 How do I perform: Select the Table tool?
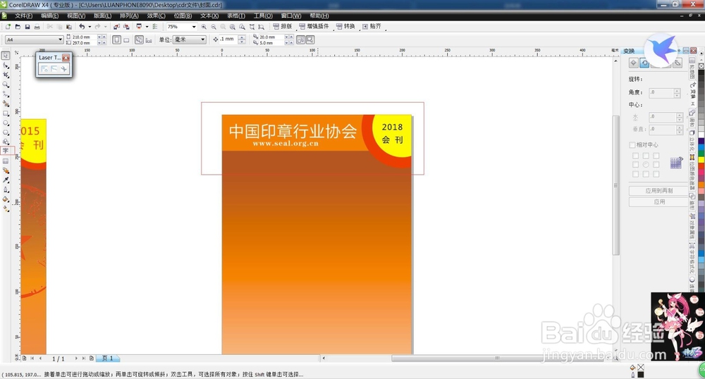coord(6,161)
